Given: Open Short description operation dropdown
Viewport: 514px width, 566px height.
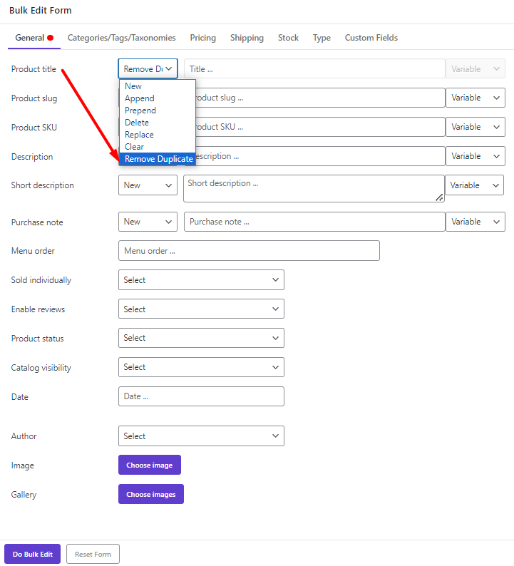Looking at the screenshot, I should (148, 185).
